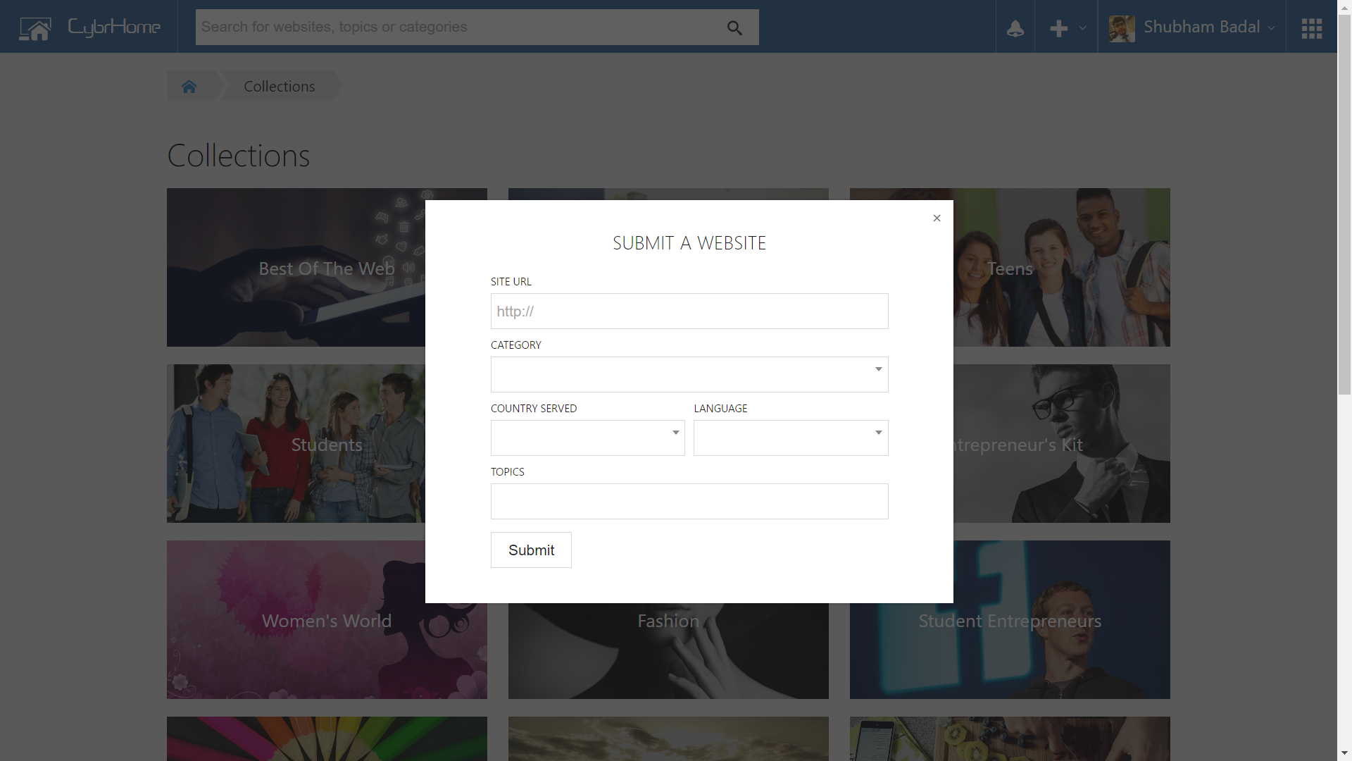
Task: Open the apps grid icon
Action: click(x=1312, y=28)
